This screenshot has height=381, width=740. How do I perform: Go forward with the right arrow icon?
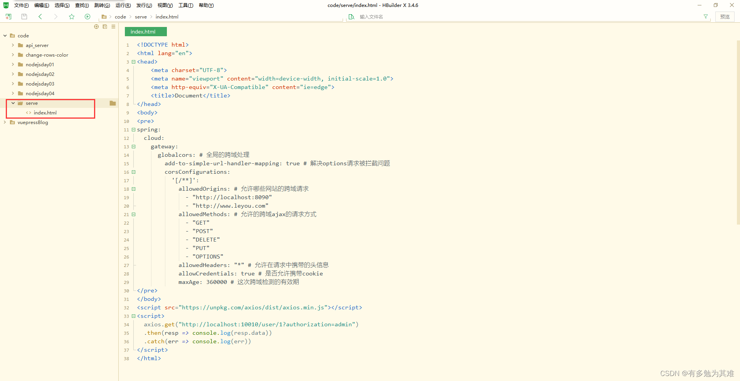[x=56, y=17]
